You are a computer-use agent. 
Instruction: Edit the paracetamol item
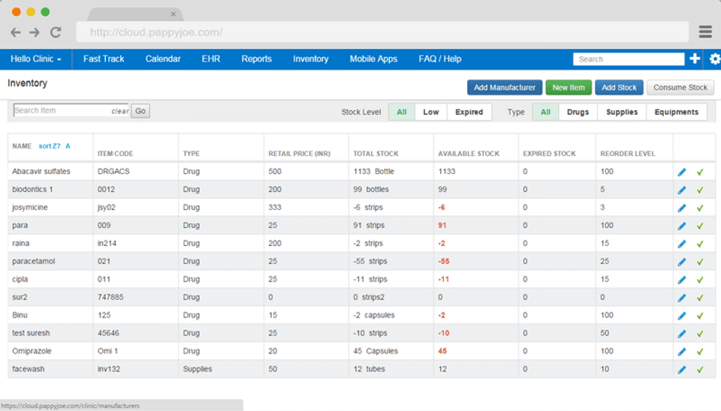[x=681, y=262]
